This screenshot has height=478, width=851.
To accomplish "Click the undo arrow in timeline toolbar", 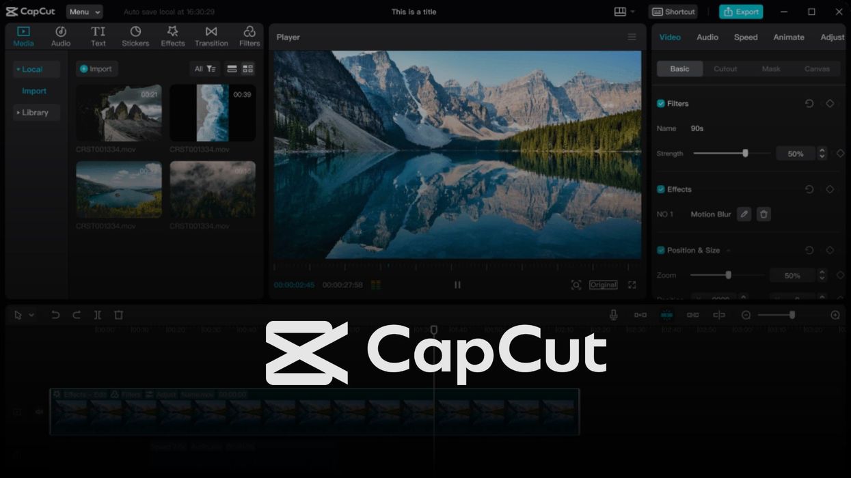I will coord(55,315).
